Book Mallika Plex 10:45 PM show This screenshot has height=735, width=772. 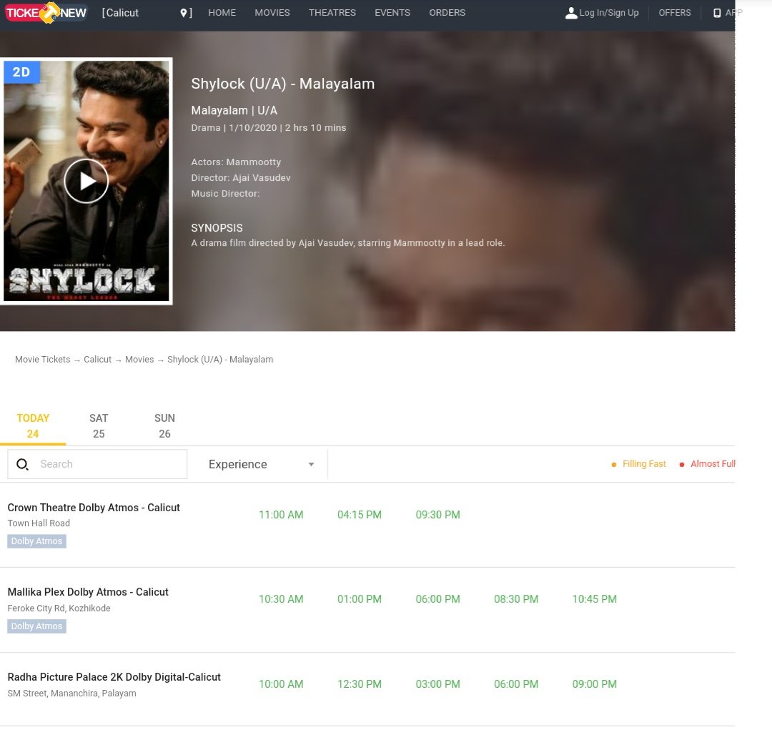pyautogui.click(x=594, y=599)
